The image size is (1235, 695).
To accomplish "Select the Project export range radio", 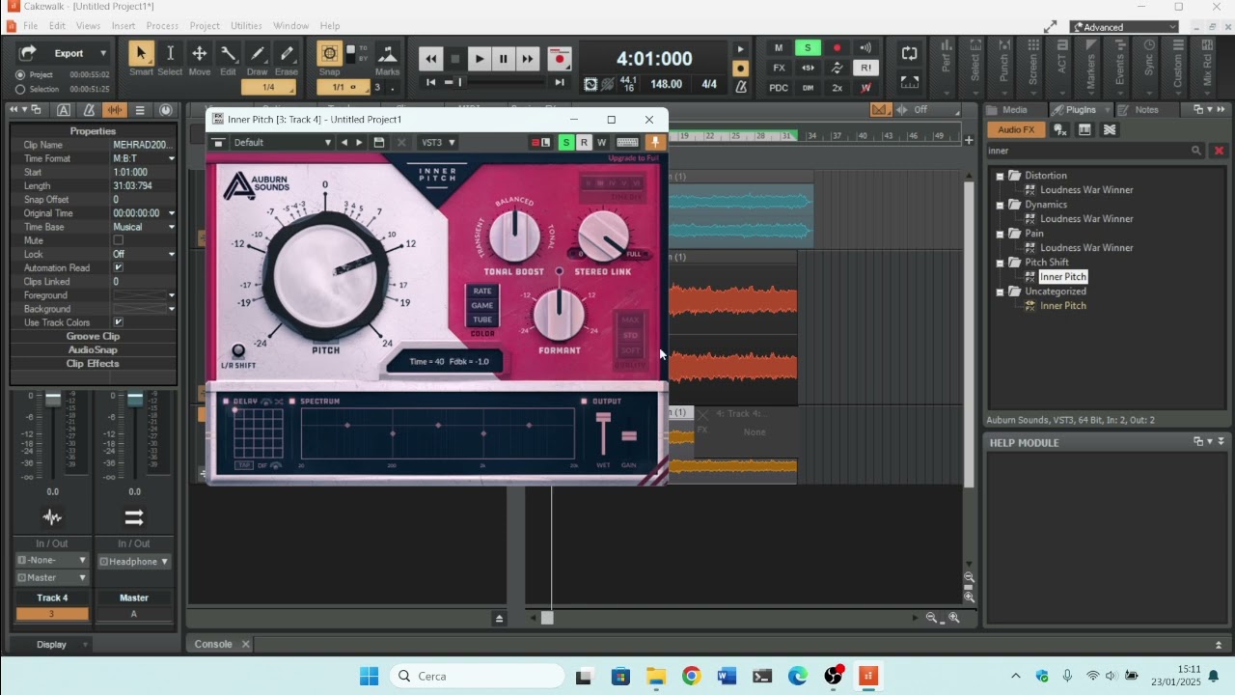I will coord(20,75).
